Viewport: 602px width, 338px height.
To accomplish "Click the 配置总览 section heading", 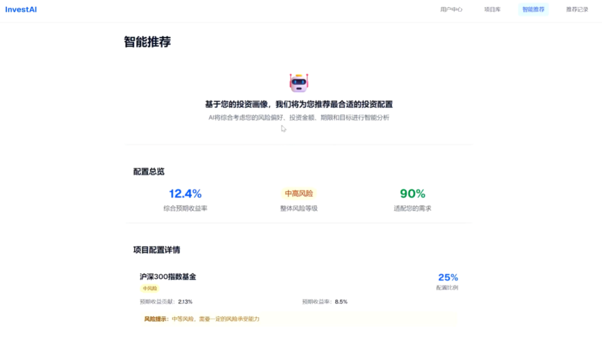I will click(x=149, y=171).
